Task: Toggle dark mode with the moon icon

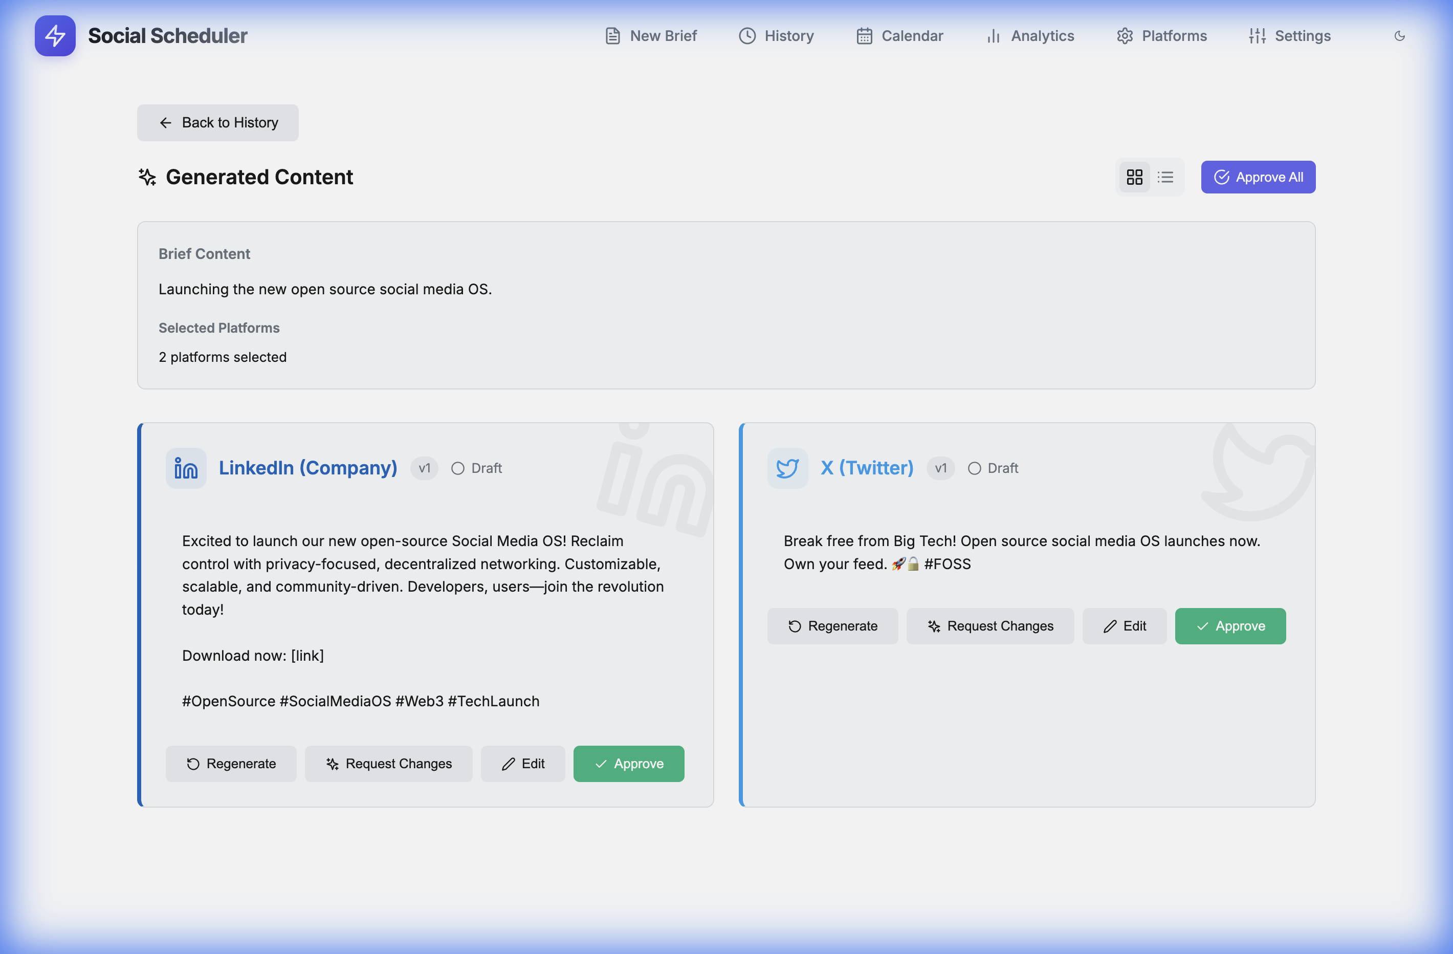Action: pos(1400,35)
